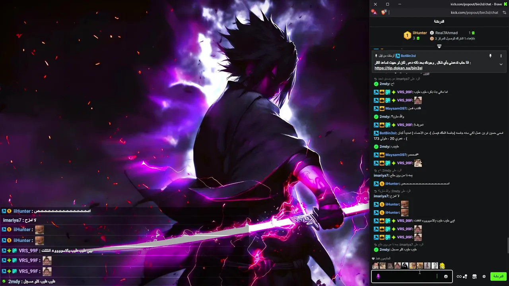Open the Brave Rewards triangle icon

(374, 12)
